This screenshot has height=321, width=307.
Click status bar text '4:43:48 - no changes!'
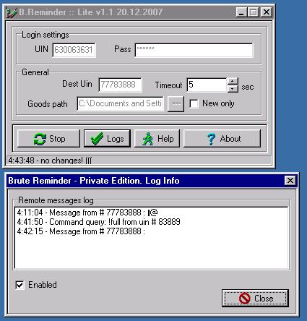pyautogui.click(x=50, y=160)
